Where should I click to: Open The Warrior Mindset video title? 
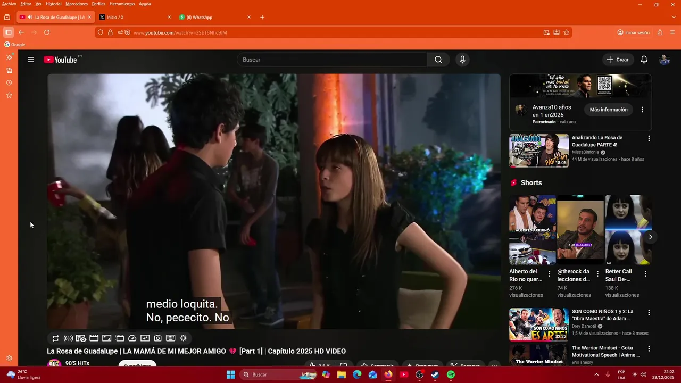606,352
